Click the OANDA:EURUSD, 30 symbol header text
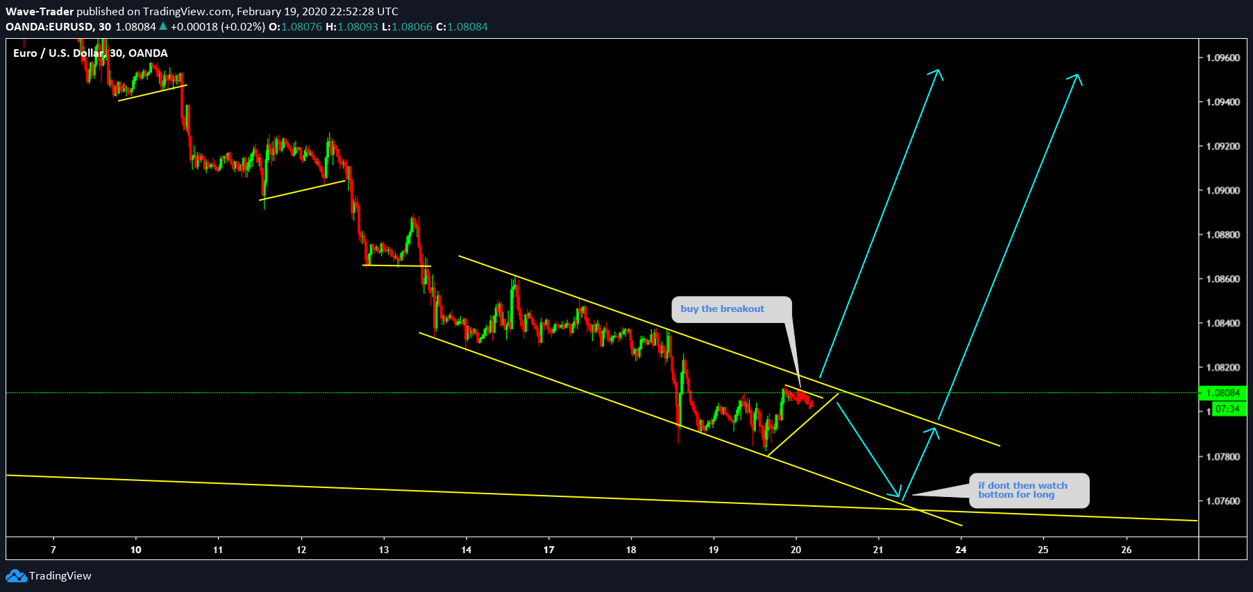 pyautogui.click(x=58, y=27)
